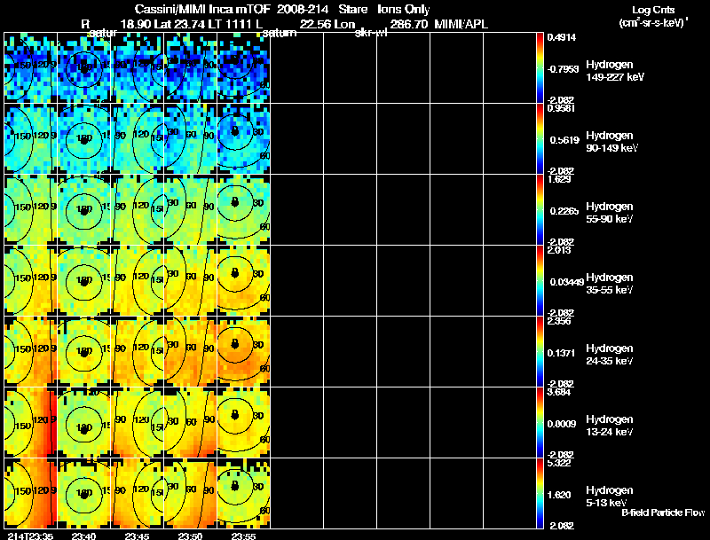Open the 13-24 keV image at 23:35

pos(30,422)
